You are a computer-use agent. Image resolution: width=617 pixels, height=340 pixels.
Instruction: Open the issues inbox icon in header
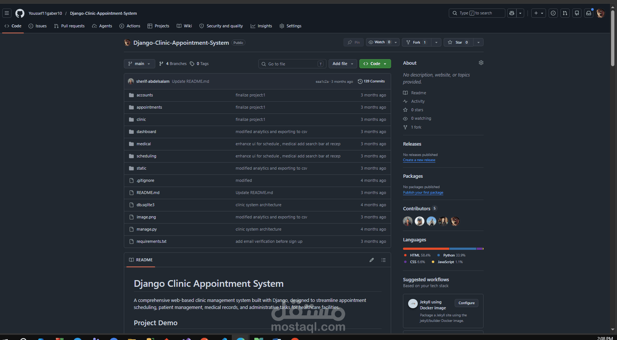coord(553,13)
